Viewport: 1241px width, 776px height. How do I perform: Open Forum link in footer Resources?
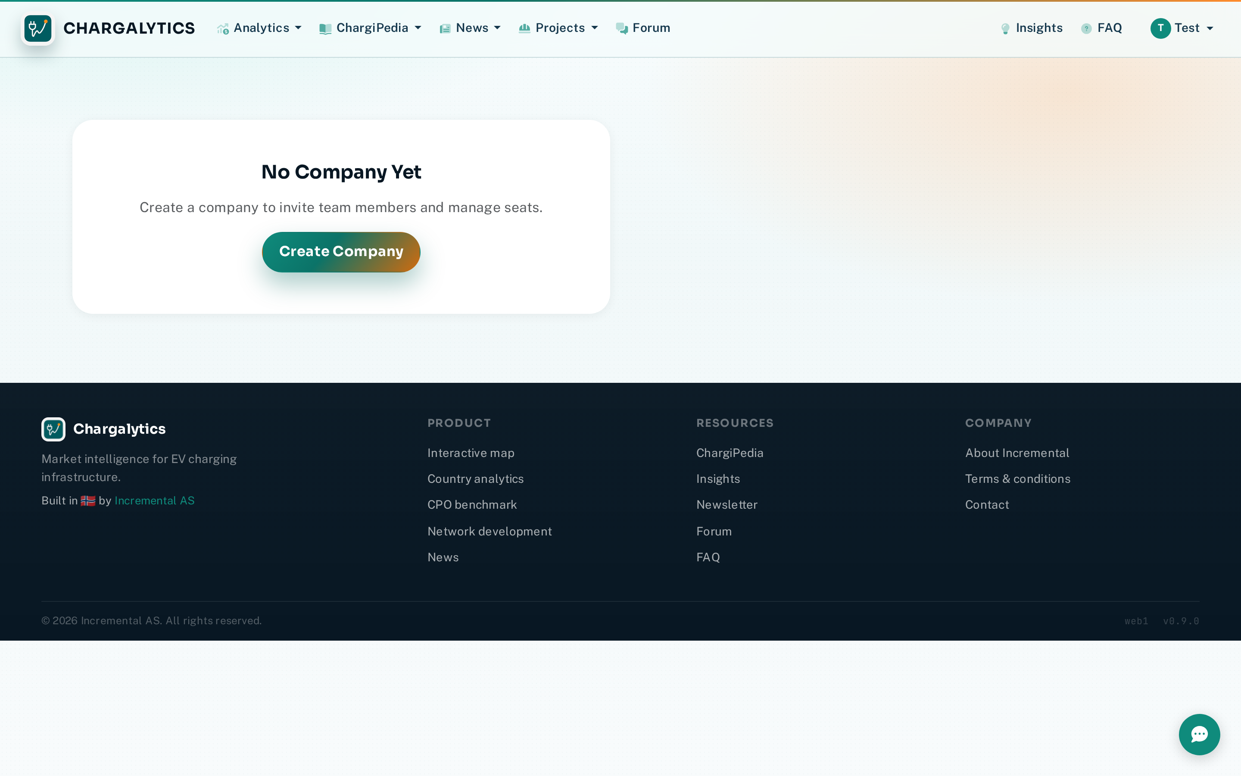[714, 531]
